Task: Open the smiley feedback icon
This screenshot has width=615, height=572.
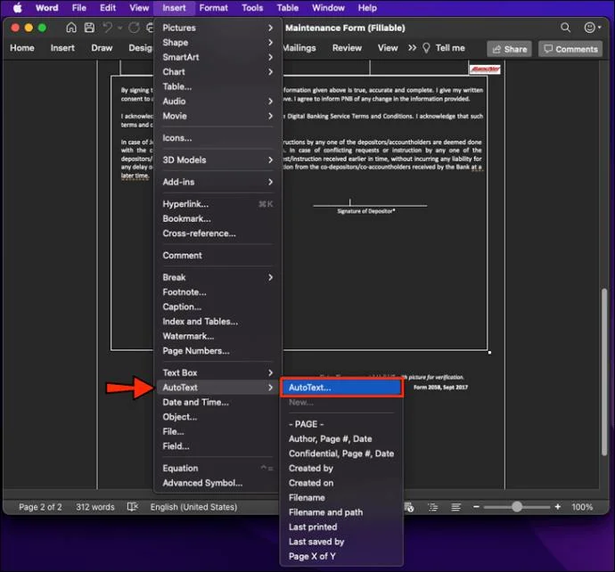Action: pos(589,28)
